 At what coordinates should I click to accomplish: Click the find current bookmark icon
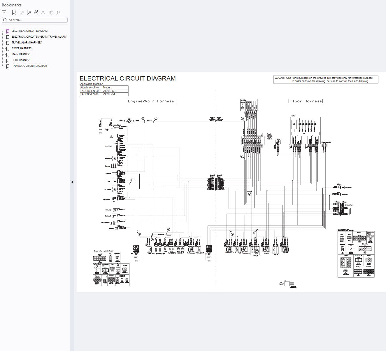[29, 12]
